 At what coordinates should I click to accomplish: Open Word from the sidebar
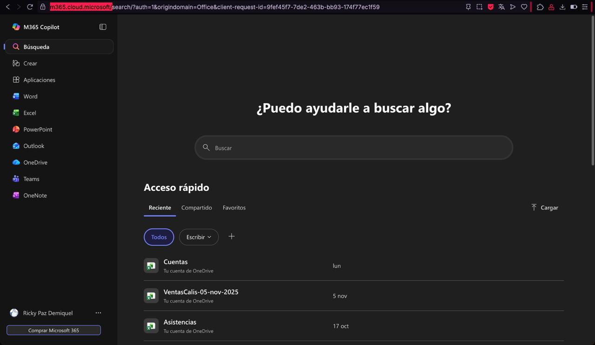(30, 97)
